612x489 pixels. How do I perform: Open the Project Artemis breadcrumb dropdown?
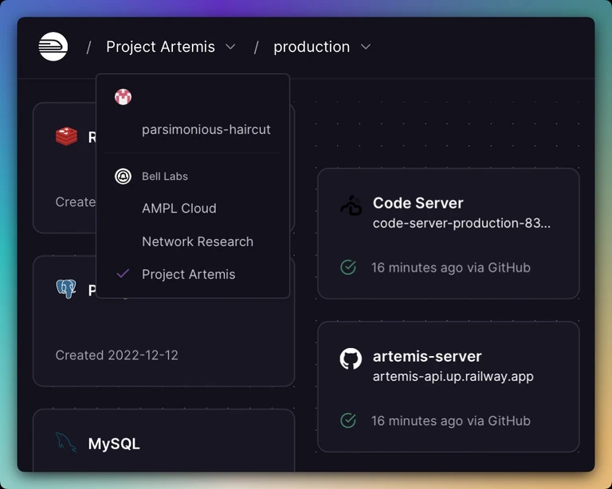(x=171, y=47)
